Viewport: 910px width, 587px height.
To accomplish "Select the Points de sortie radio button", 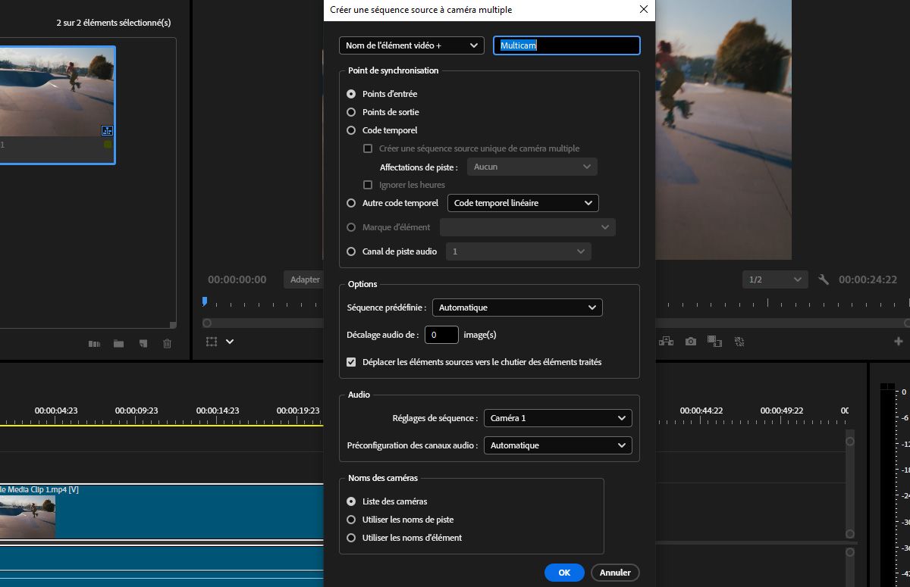I will pos(351,112).
